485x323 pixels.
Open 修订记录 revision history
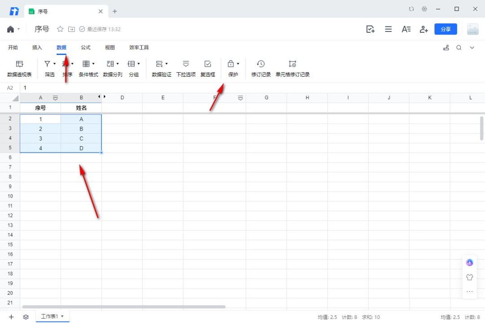pos(261,64)
